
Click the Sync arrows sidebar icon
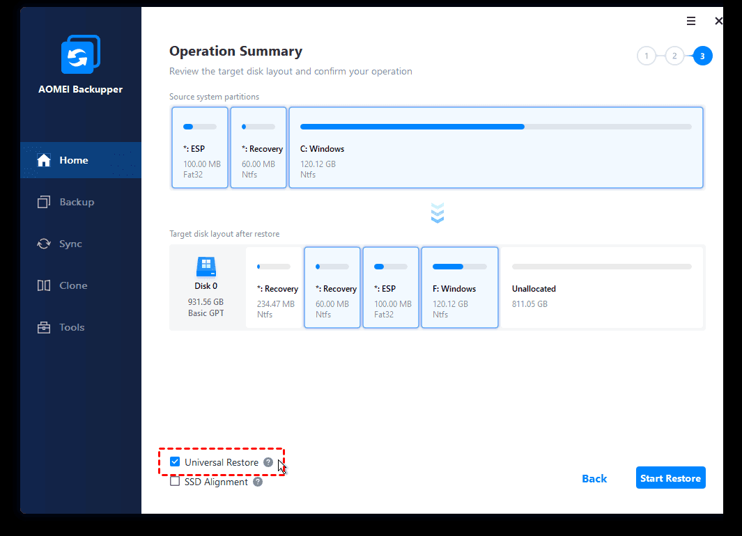(x=44, y=244)
